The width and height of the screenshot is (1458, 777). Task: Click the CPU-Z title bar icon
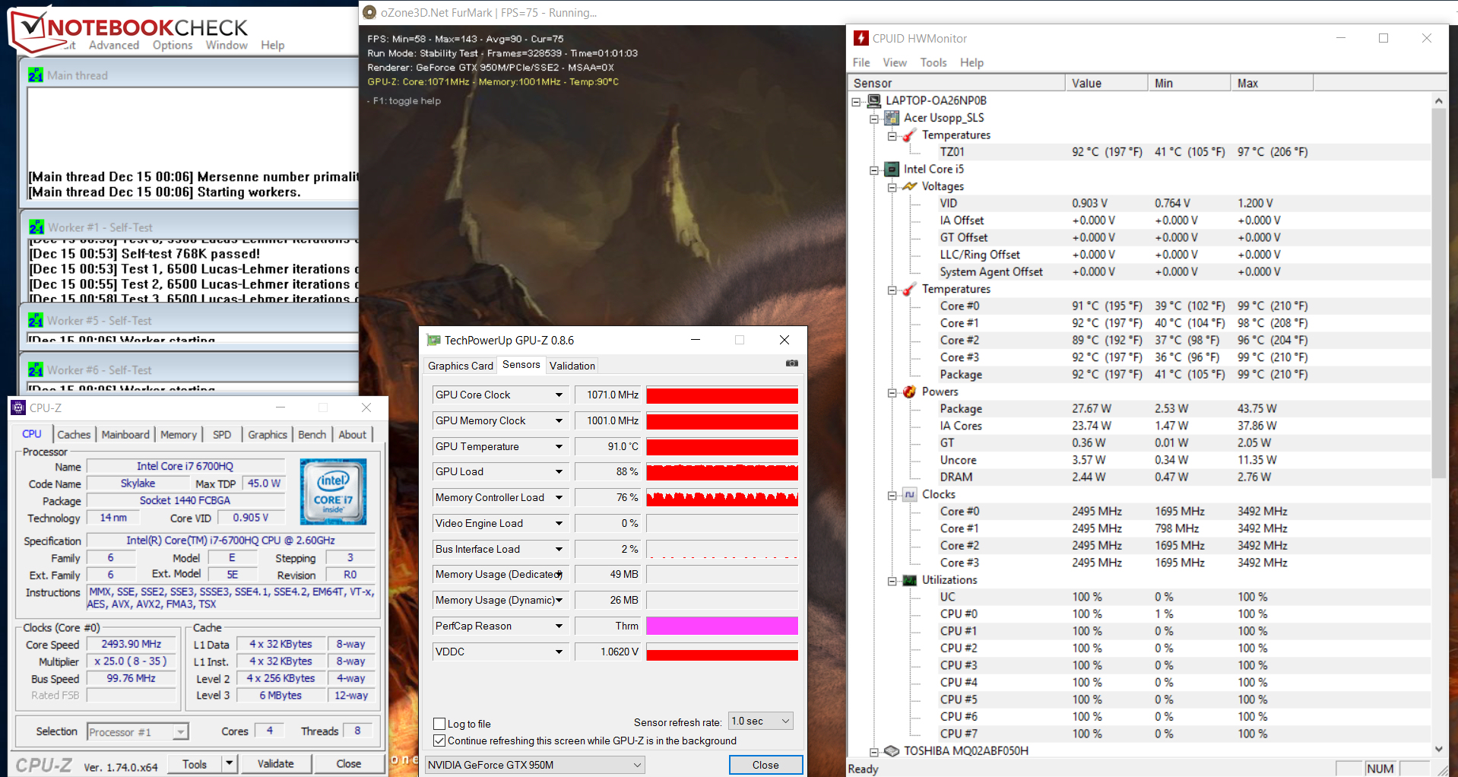[x=18, y=408]
